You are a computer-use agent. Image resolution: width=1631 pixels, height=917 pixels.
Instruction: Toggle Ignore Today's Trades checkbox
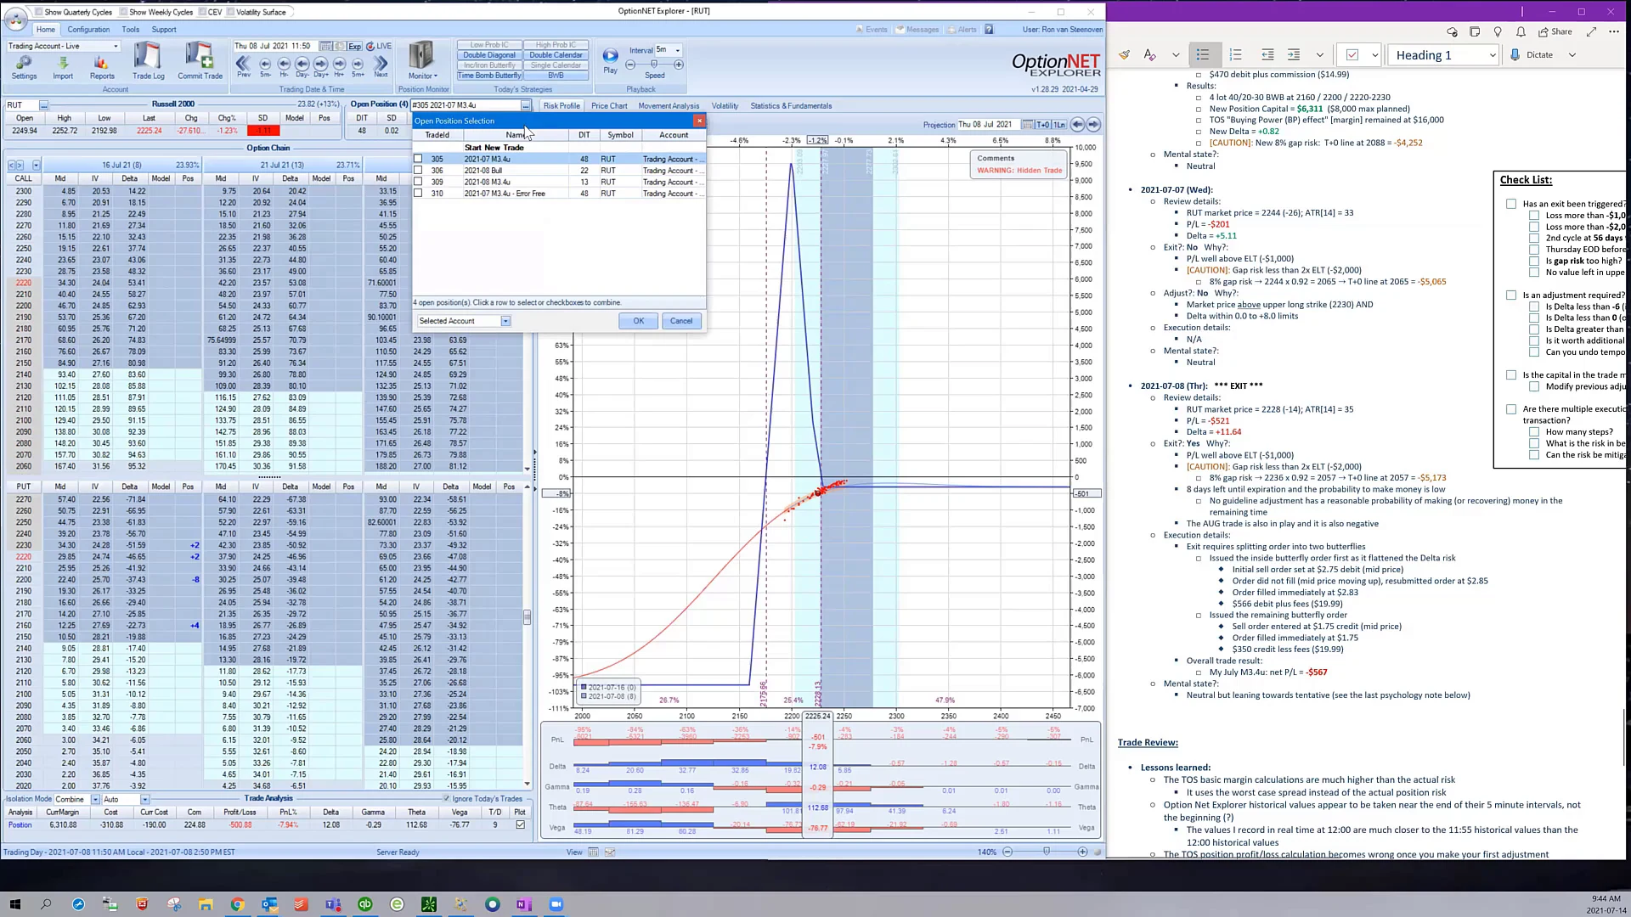click(x=447, y=798)
